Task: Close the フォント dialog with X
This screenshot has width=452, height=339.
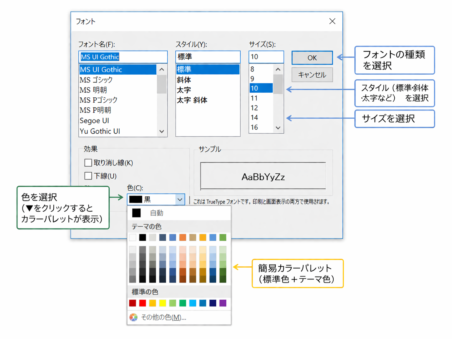Action: (332, 21)
